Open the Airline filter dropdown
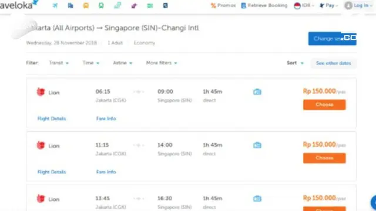The width and height of the screenshot is (376, 211). click(123, 63)
